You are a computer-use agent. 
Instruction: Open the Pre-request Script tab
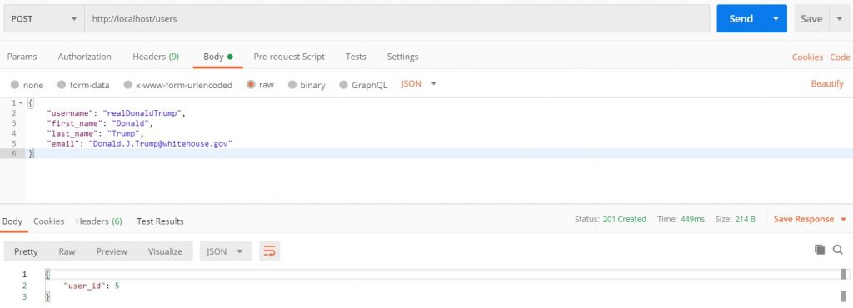(289, 57)
